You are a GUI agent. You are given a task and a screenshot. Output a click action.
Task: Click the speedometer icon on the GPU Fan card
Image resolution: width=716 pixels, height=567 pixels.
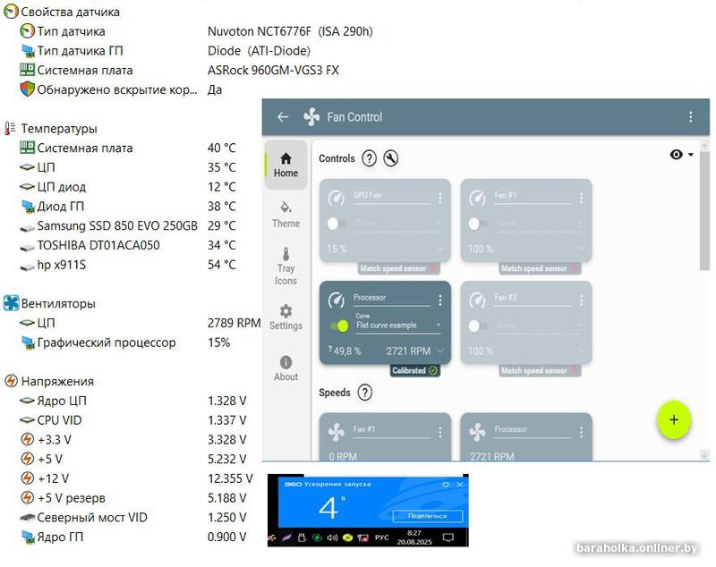click(337, 198)
